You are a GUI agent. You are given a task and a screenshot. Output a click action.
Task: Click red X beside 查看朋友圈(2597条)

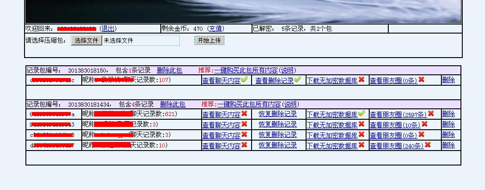[x=431, y=114]
